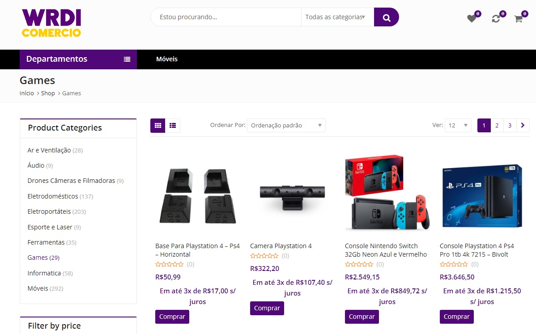Screen dimensions: 536x334
Task: Click the Games page heading
Action: pyautogui.click(x=37, y=80)
